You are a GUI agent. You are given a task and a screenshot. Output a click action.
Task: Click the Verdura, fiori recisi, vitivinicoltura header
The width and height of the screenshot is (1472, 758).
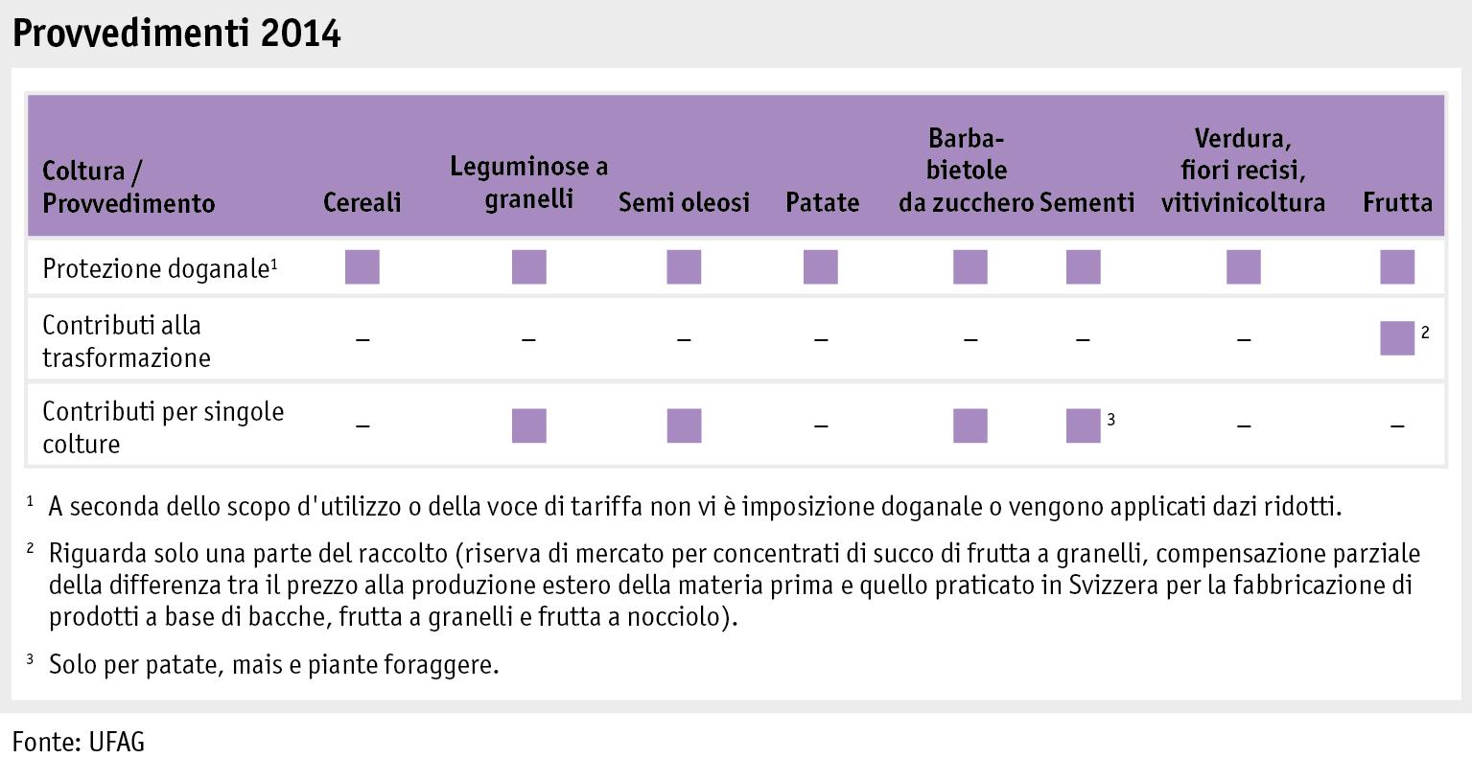1243,171
